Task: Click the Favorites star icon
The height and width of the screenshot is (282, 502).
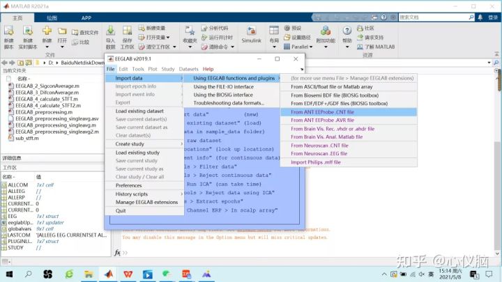Action: pos(190,31)
